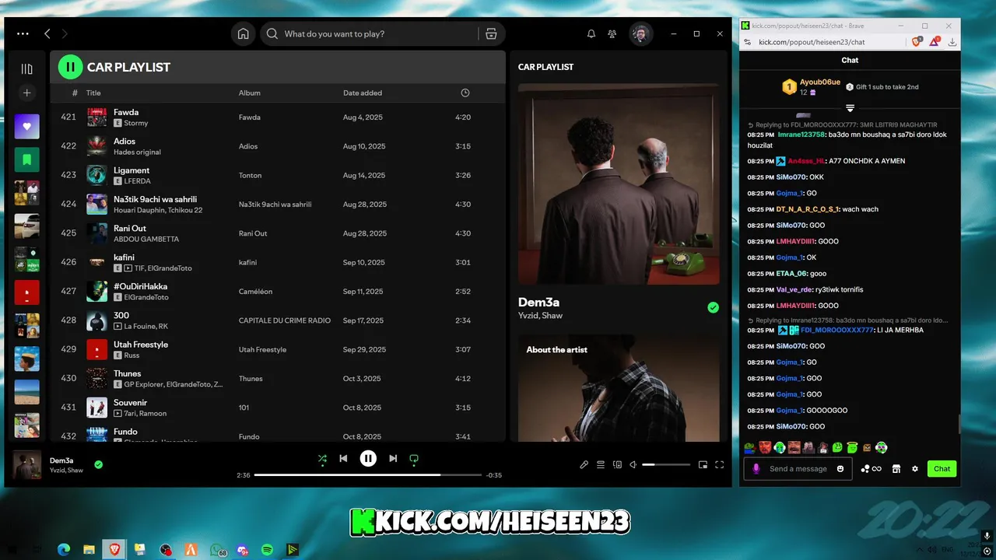The height and width of the screenshot is (560, 996).
Task: Collapse Your Library sidebar icon
Action: pyautogui.click(x=26, y=68)
